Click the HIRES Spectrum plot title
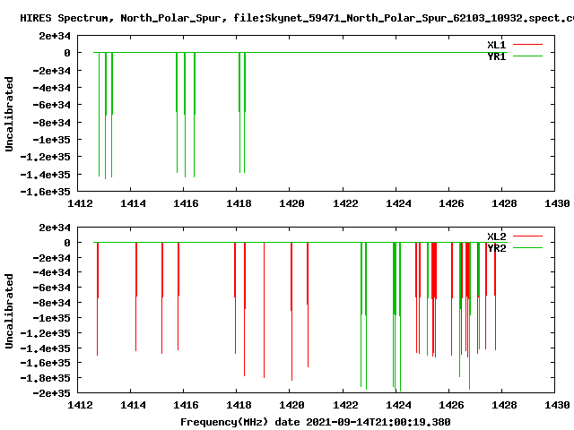 pyautogui.click(x=297, y=18)
